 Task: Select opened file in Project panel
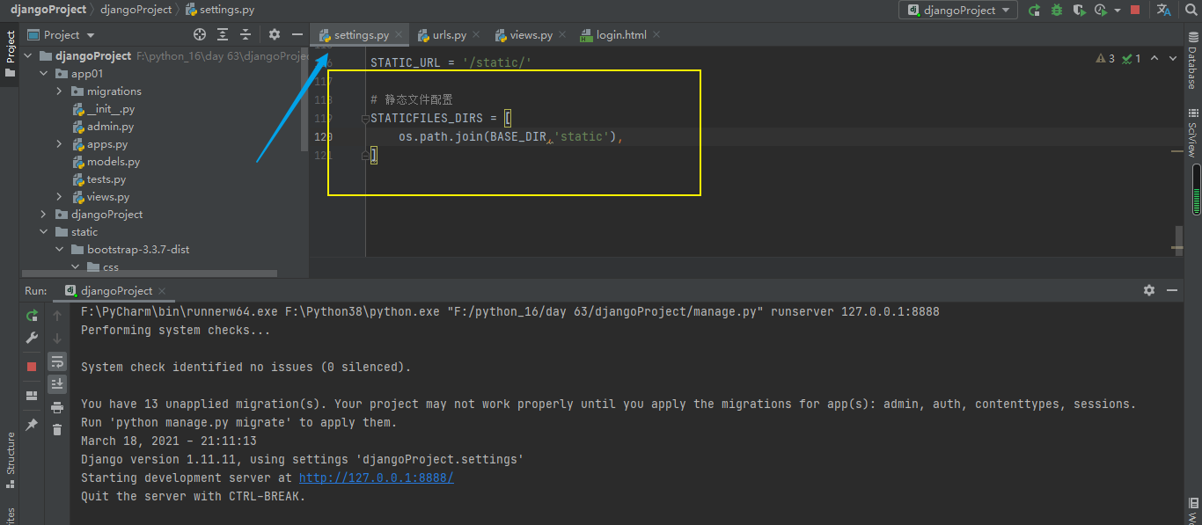pyautogui.click(x=200, y=34)
